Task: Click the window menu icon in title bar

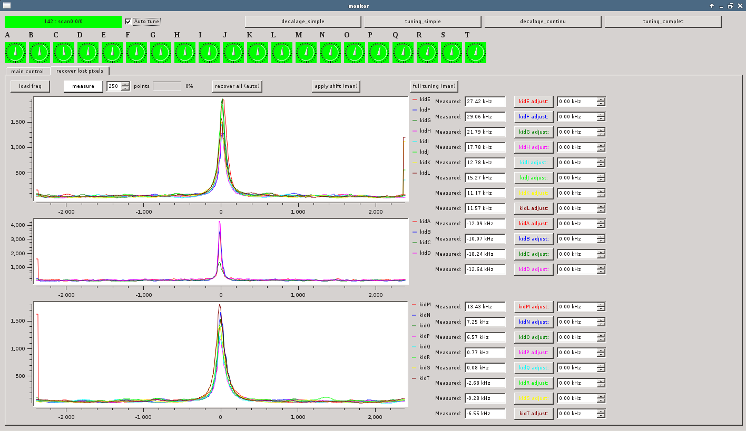Action: [7, 5]
